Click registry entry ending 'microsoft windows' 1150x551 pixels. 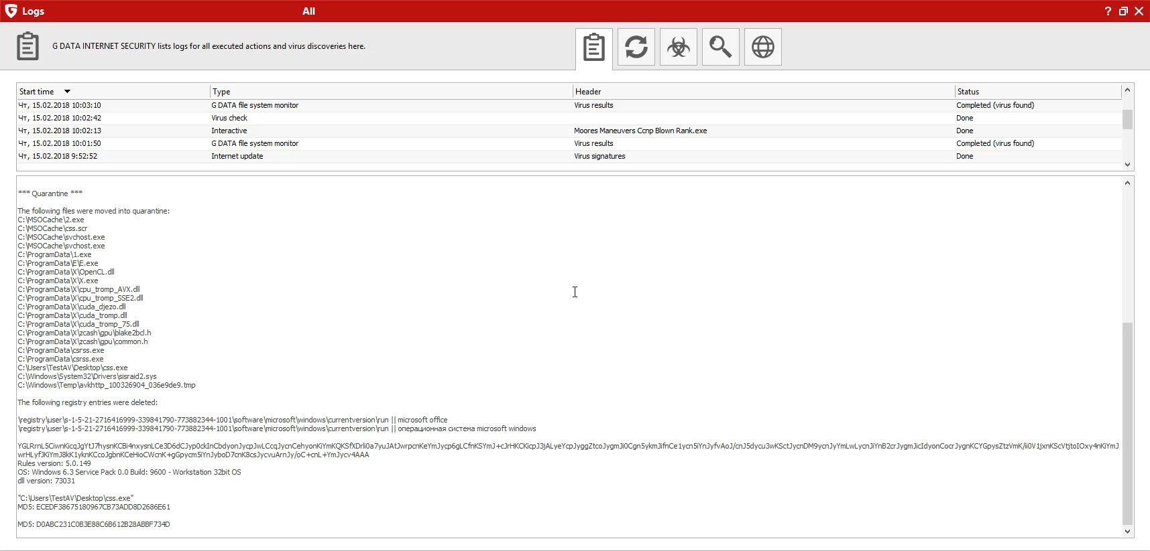[277, 428]
